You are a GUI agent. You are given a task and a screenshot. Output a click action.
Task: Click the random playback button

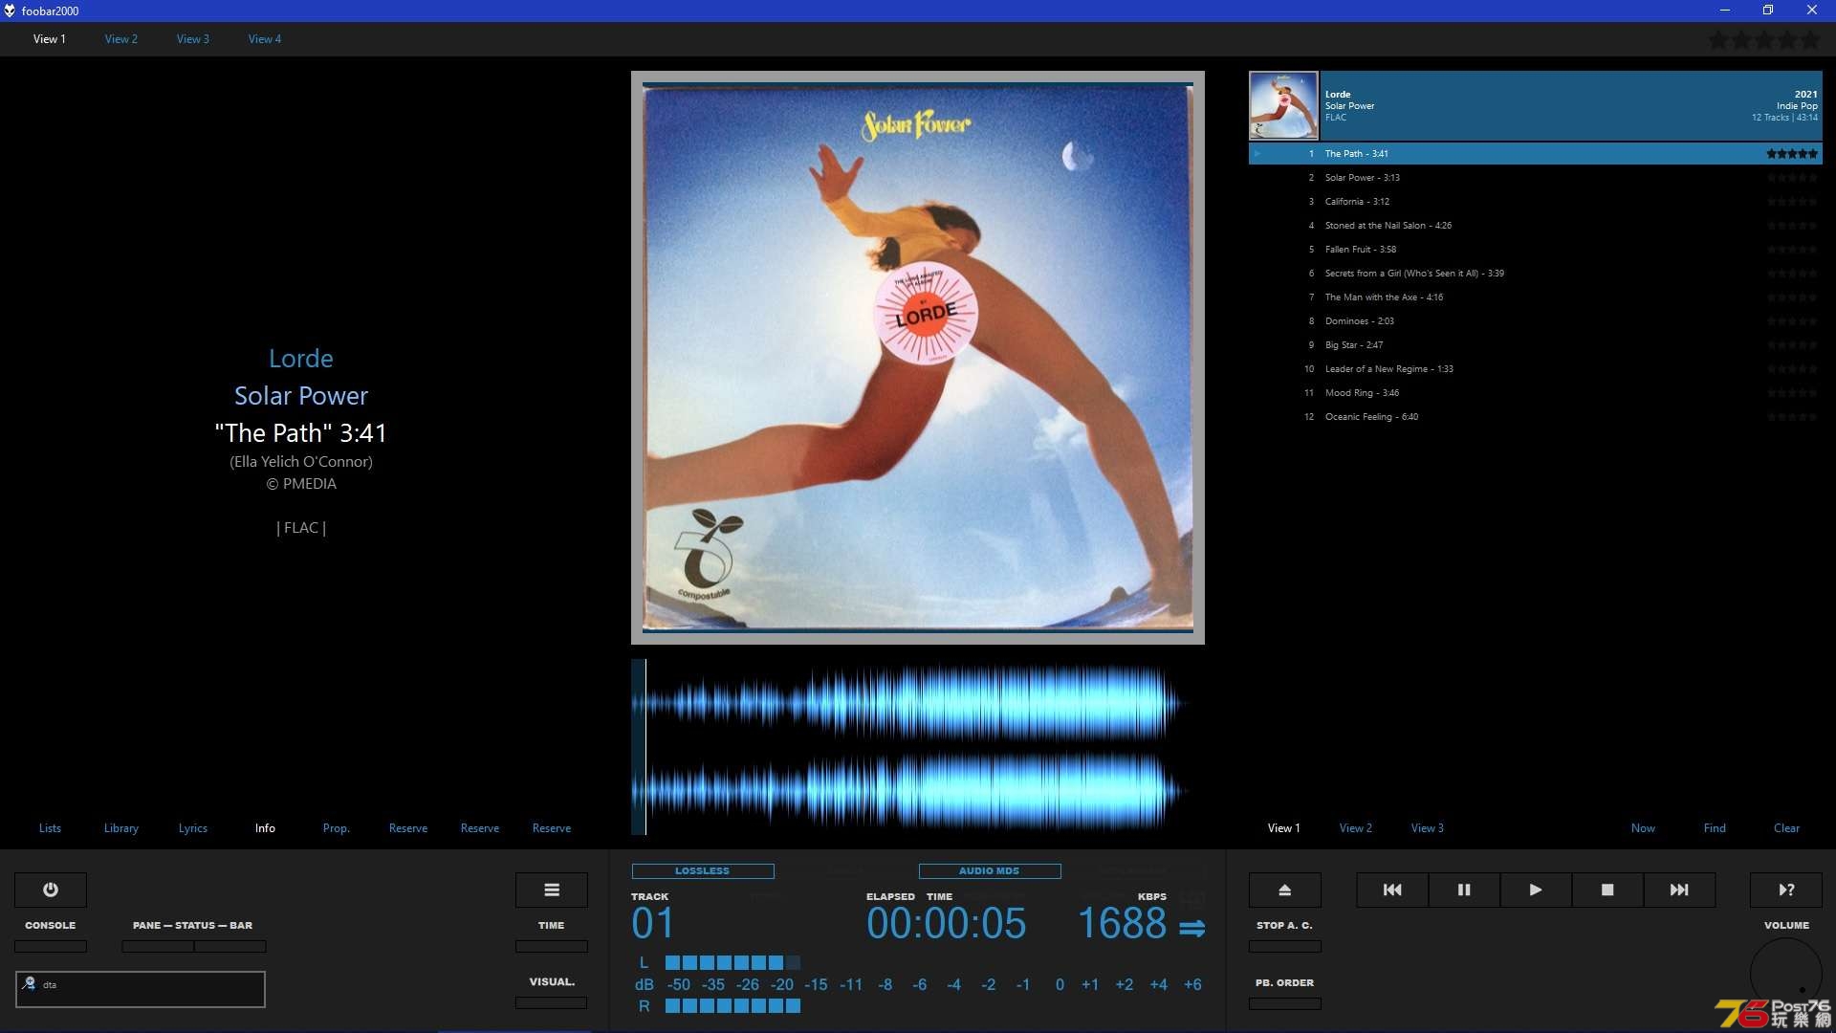pyautogui.click(x=1786, y=890)
